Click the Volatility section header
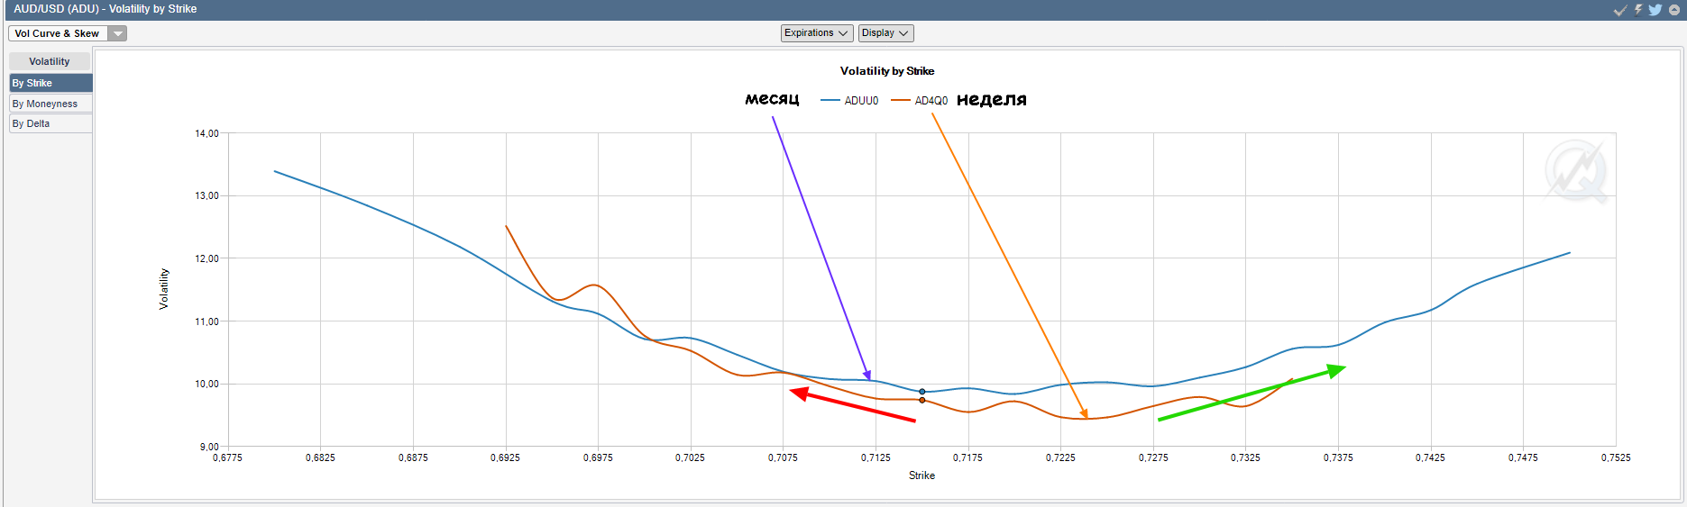 [50, 61]
